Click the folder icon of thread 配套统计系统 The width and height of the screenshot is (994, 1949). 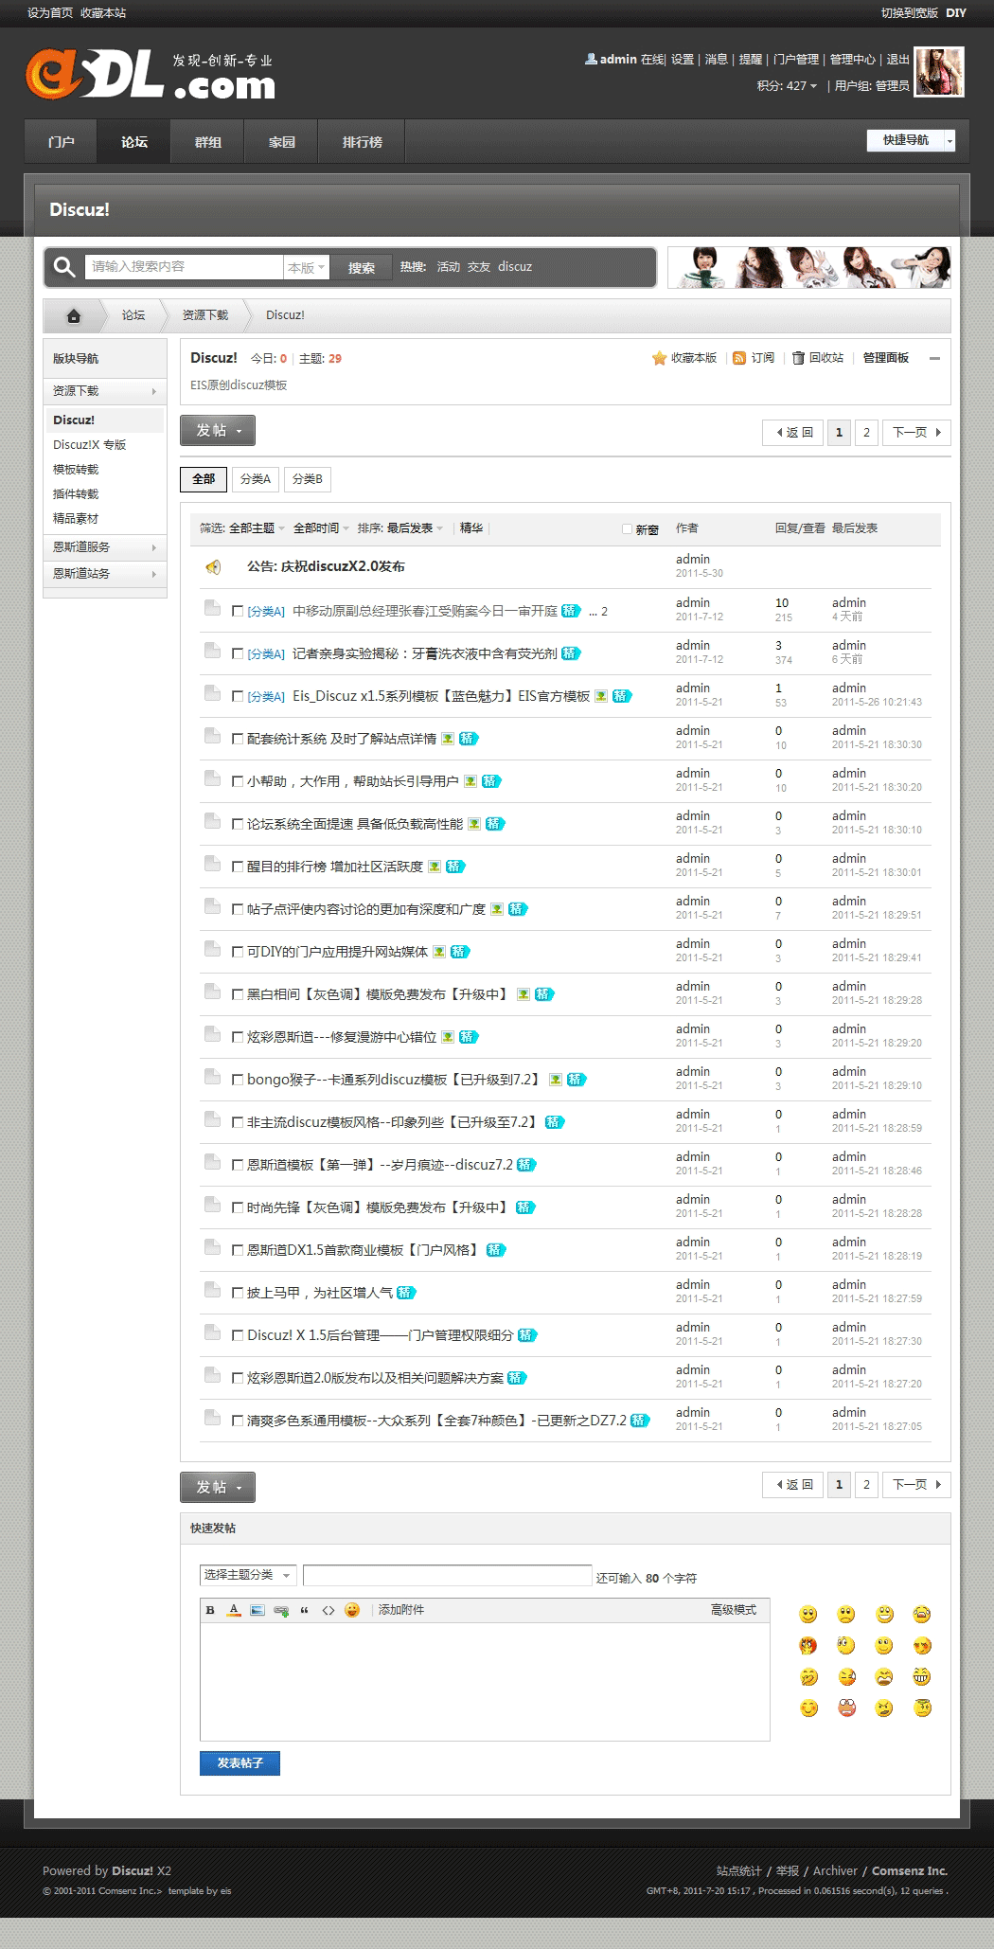tap(213, 736)
